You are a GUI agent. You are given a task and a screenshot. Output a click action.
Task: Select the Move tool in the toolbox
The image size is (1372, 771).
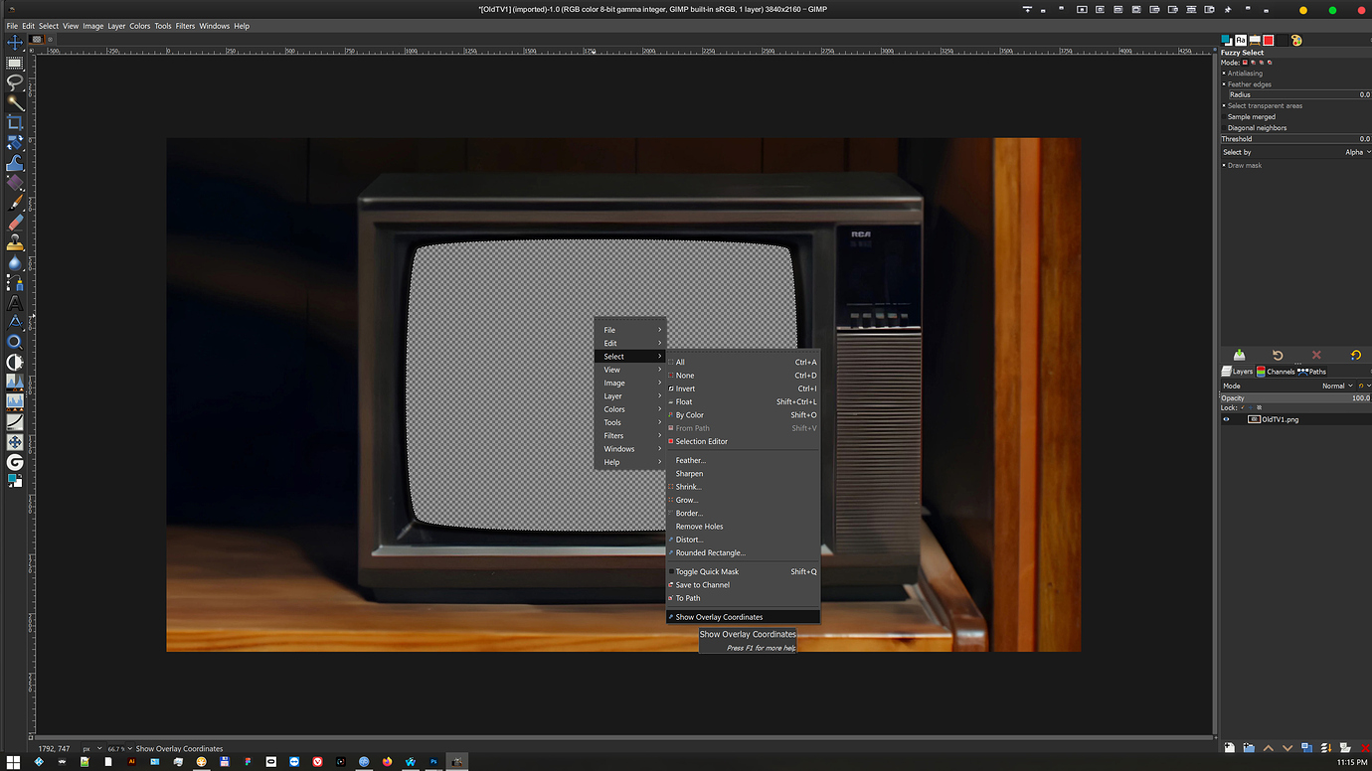(x=14, y=43)
